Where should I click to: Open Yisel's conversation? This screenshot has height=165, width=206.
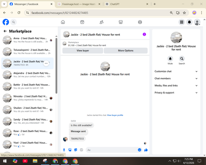[x=28, y=144]
